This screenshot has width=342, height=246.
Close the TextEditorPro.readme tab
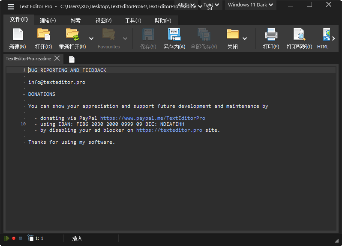pos(57,58)
